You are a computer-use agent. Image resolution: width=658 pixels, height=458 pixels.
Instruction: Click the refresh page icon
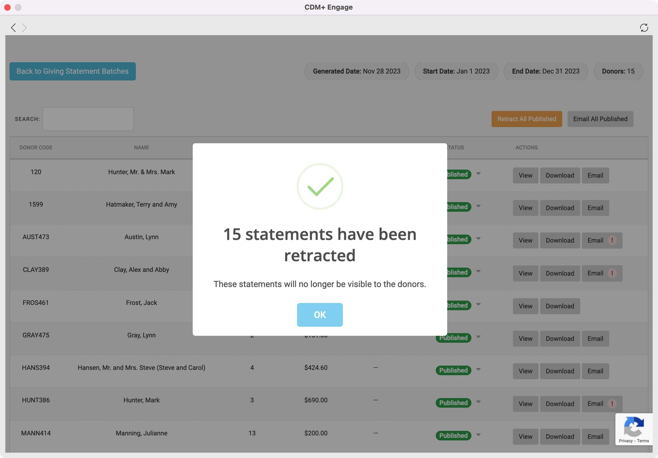point(644,27)
